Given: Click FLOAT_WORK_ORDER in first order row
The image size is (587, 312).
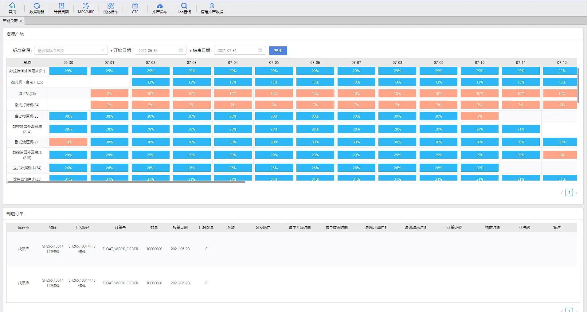Looking at the screenshot, I should pyautogui.click(x=120, y=249).
